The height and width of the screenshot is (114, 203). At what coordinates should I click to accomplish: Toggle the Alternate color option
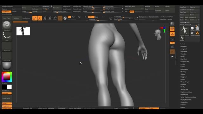pos(7,93)
